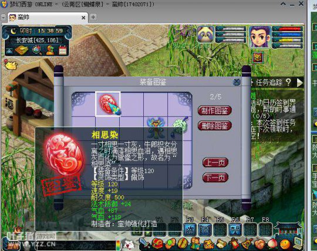Viewport: 317px width, 251px height.
Task: Close the 装备图鉴 dialog
Action: tap(237, 82)
